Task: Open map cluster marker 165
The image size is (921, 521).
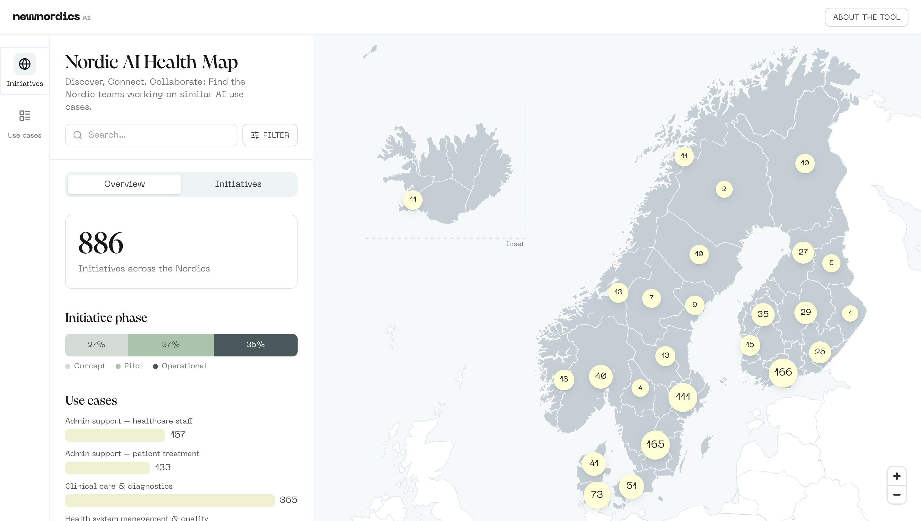Action: coord(655,445)
